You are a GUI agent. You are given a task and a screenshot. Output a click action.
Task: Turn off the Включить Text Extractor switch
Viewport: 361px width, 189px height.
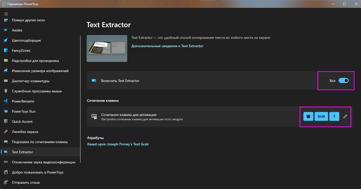(344, 81)
